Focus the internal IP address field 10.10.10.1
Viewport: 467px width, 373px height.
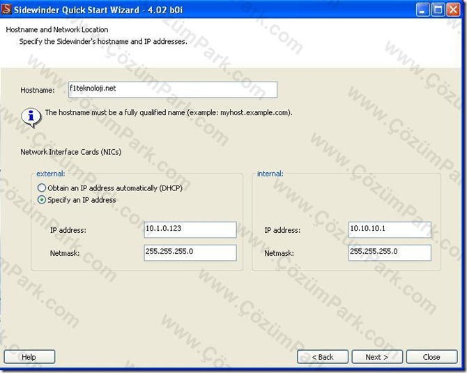[x=390, y=229]
